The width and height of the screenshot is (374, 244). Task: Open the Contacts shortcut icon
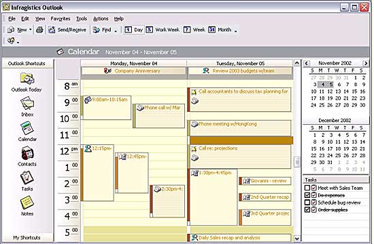pyautogui.click(x=27, y=153)
